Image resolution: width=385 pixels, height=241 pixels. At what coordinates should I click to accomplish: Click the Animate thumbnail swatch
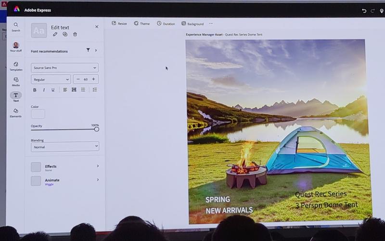(36, 181)
